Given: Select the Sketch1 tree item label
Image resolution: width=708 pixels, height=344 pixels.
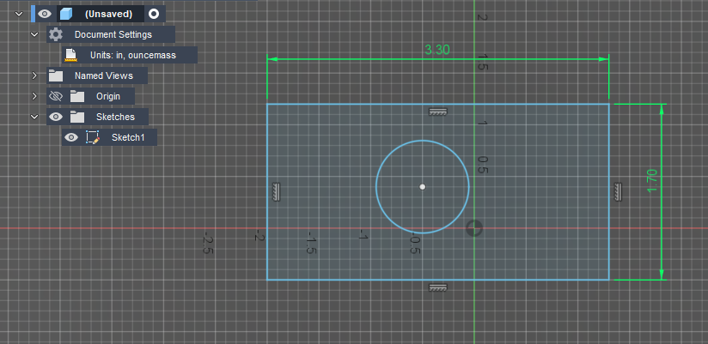Looking at the screenshot, I should (128, 137).
